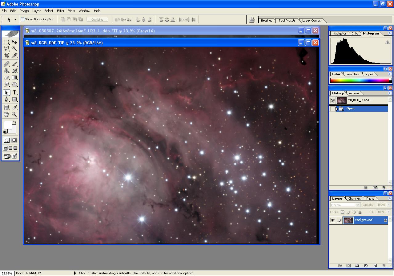The height and width of the screenshot is (276, 394).
Task: Switch to the Channels tab
Action: click(354, 199)
